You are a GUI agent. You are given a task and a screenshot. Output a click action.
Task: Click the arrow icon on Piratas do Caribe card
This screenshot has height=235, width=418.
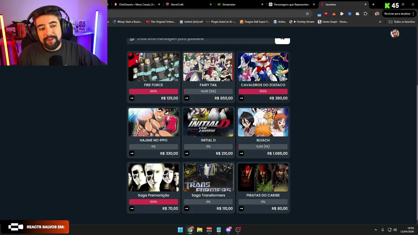[x=241, y=209]
